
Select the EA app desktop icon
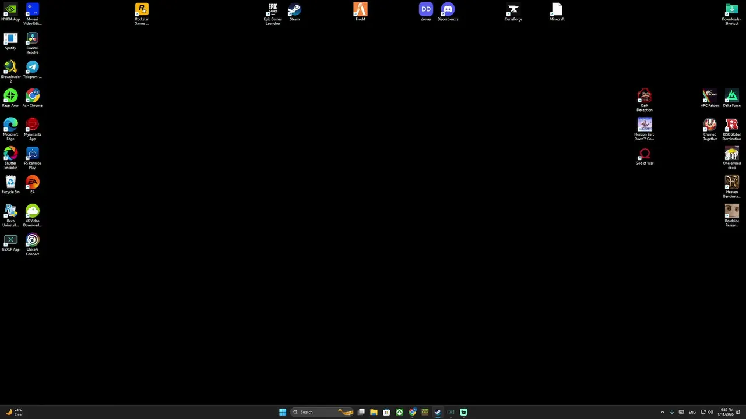tap(32, 185)
